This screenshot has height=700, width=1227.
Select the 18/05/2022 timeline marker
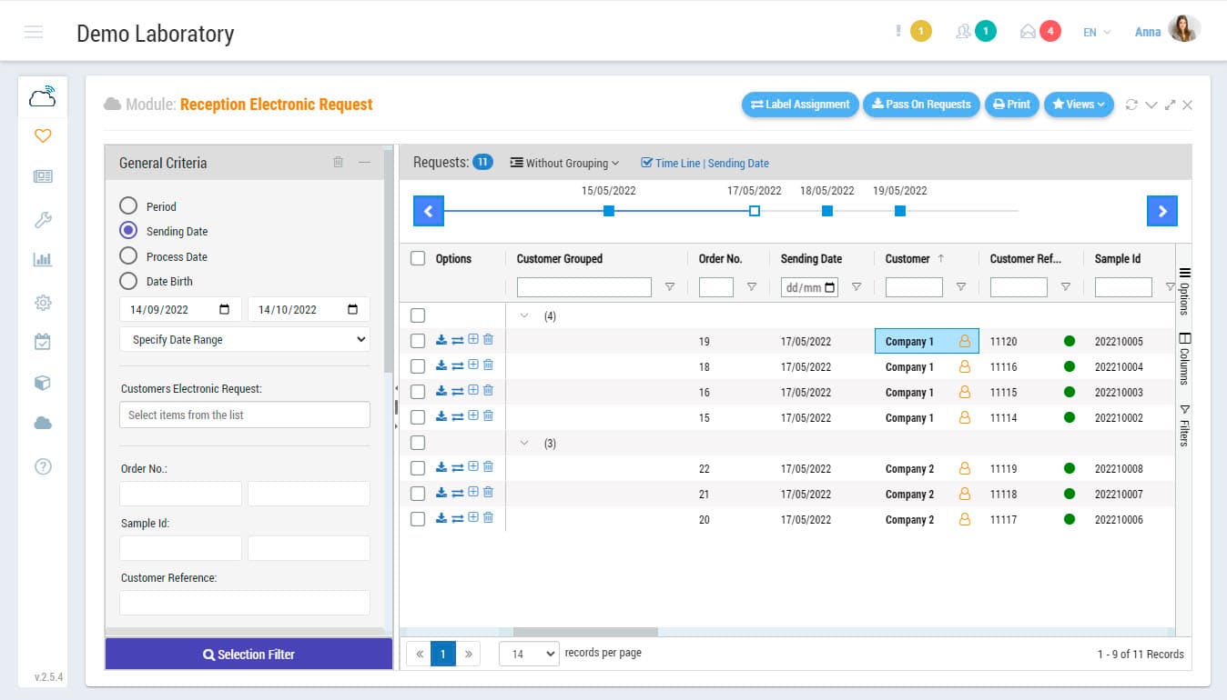827,211
